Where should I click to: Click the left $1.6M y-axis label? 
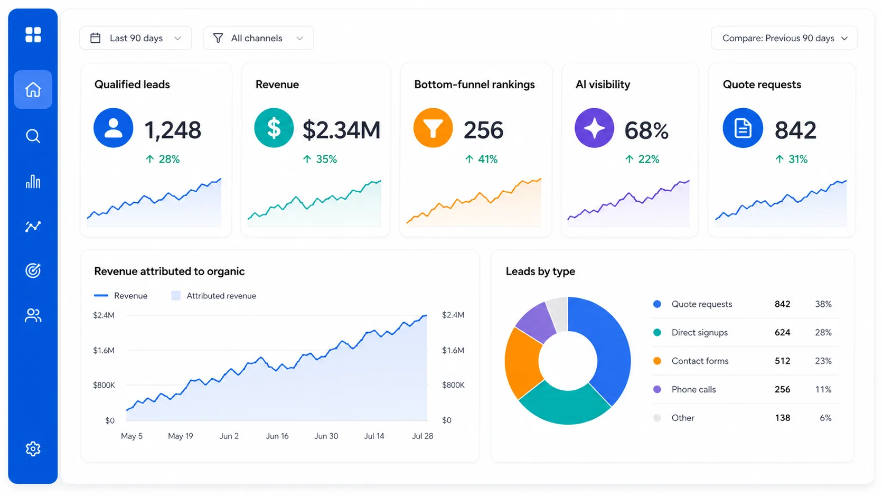tap(104, 350)
